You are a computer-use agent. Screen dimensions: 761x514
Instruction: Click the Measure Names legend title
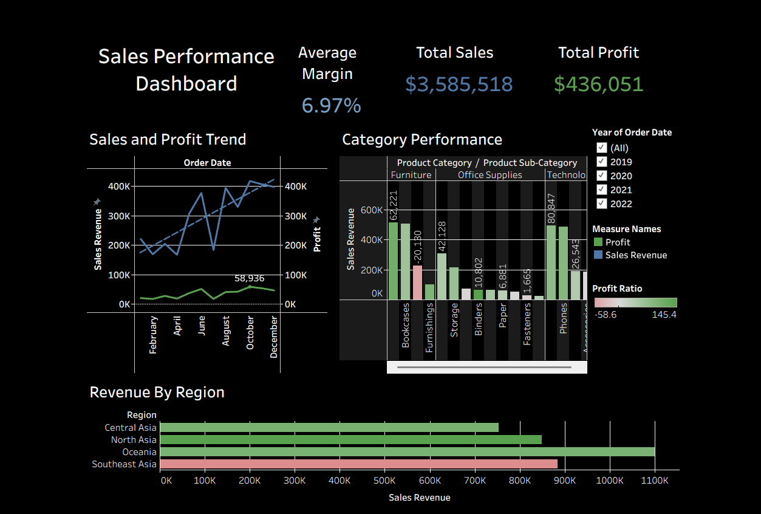tap(627, 229)
